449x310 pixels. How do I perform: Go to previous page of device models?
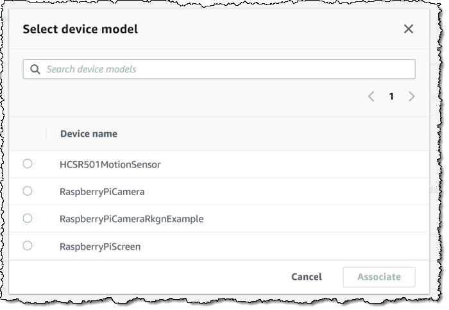tap(371, 96)
